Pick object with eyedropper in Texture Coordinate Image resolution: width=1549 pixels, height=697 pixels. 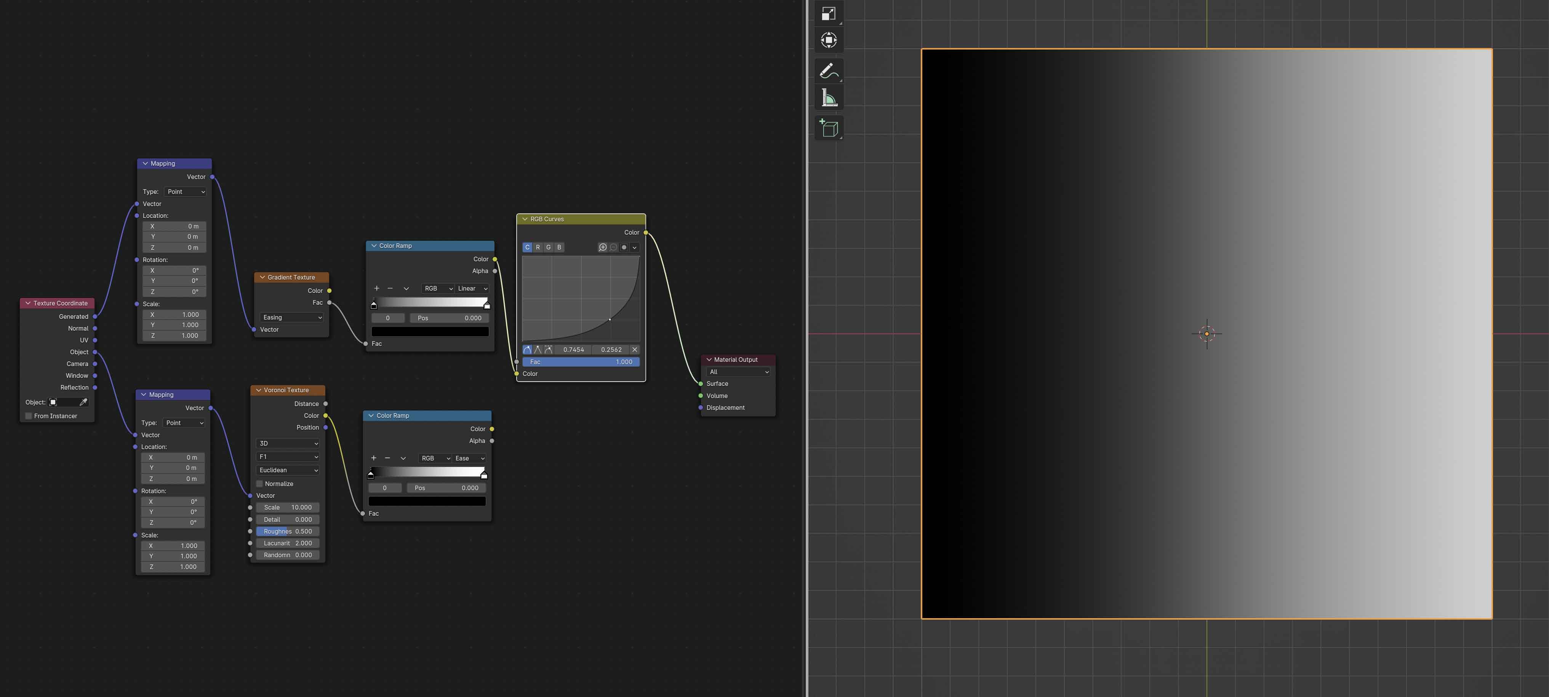[x=83, y=402]
